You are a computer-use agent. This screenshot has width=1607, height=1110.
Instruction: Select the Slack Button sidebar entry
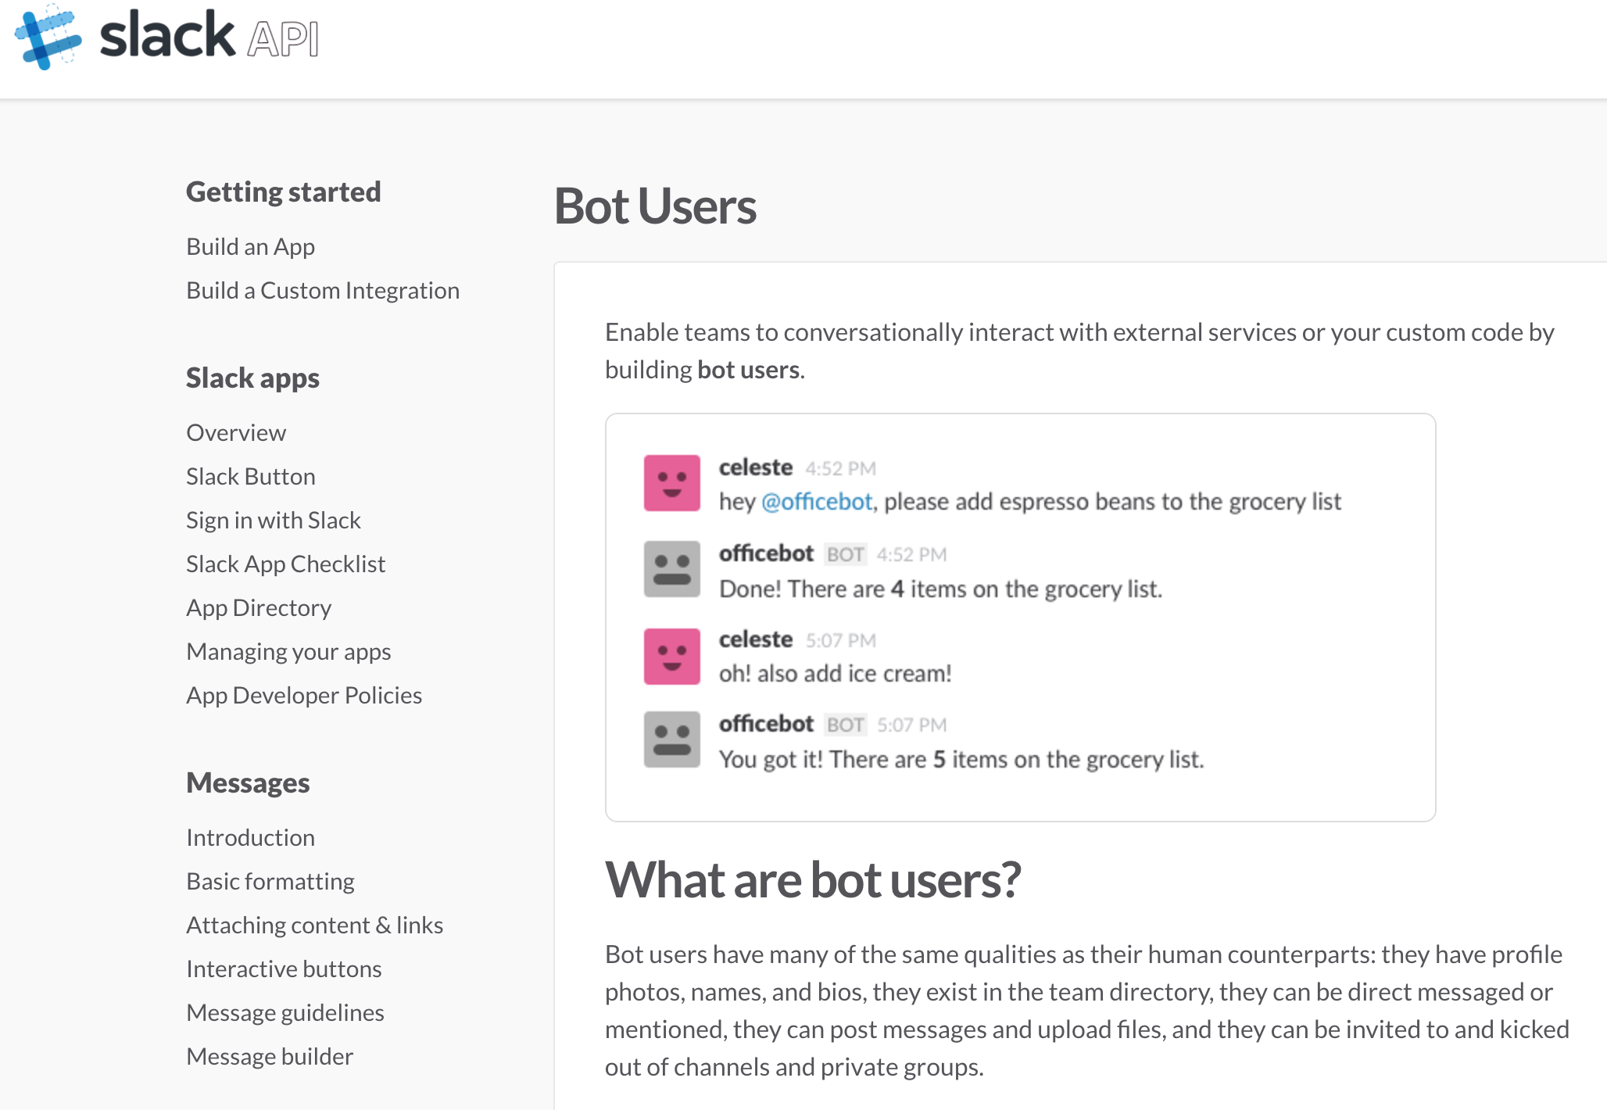(250, 476)
